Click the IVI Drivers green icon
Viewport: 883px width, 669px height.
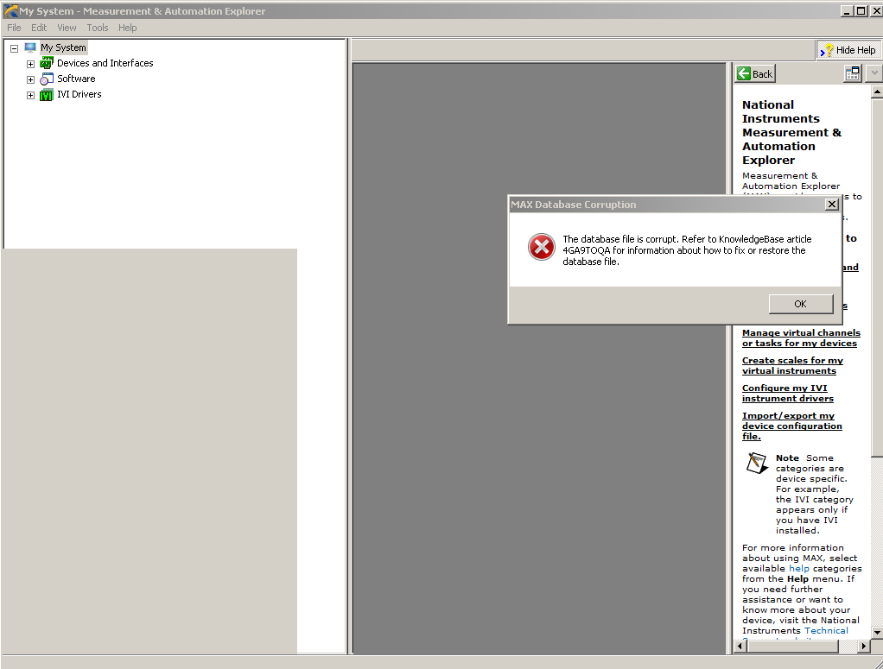[x=46, y=95]
